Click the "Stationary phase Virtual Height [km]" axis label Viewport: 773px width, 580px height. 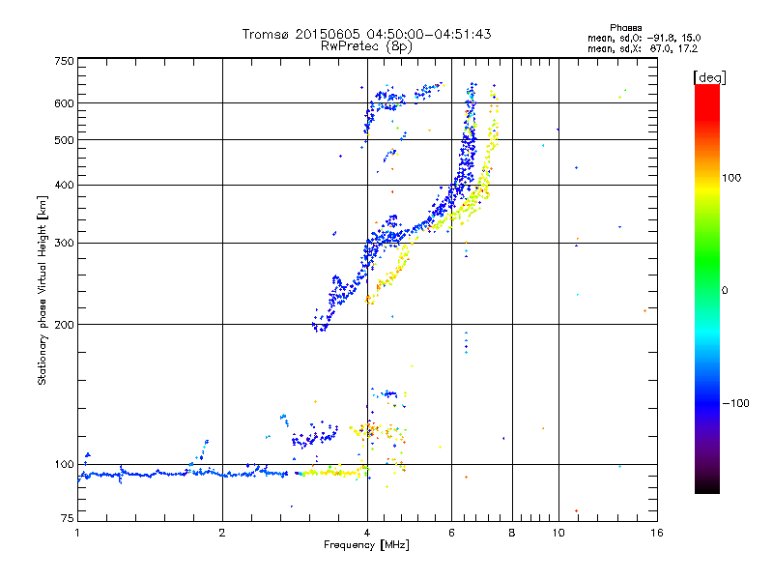tap(43, 291)
